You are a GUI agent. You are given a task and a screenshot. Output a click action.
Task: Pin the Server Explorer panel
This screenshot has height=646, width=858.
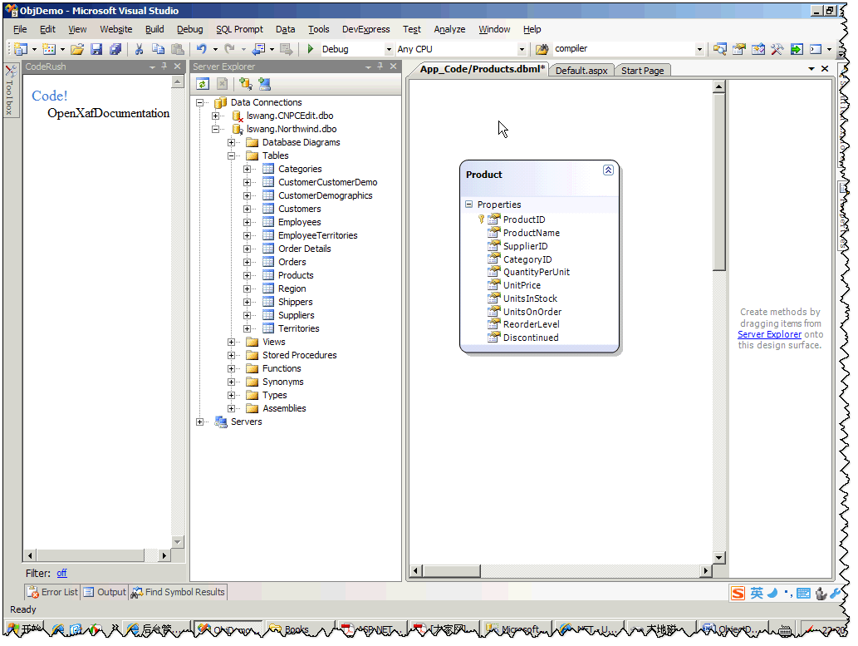[380, 67]
